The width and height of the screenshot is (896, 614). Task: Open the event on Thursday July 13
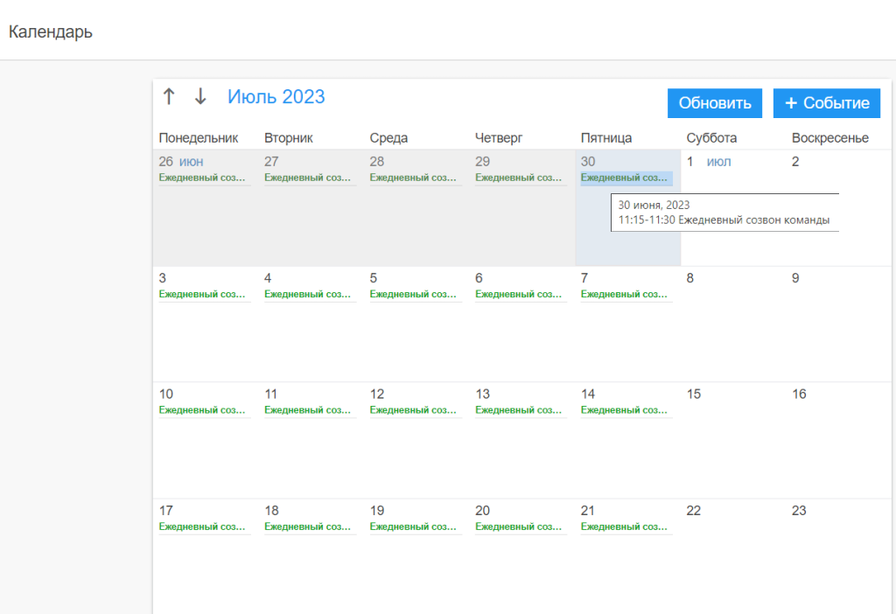tap(521, 410)
